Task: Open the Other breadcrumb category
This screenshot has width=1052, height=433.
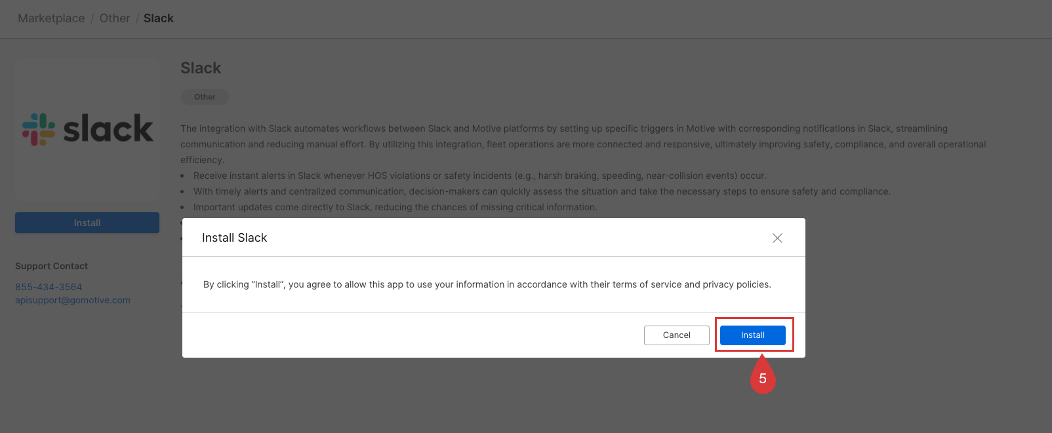Action: click(115, 18)
